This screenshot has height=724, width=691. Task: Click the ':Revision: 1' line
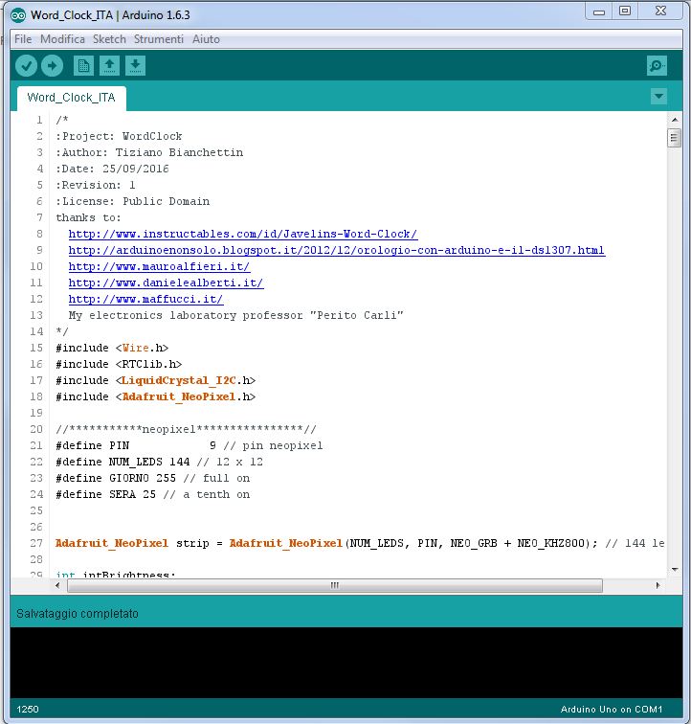coord(96,185)
